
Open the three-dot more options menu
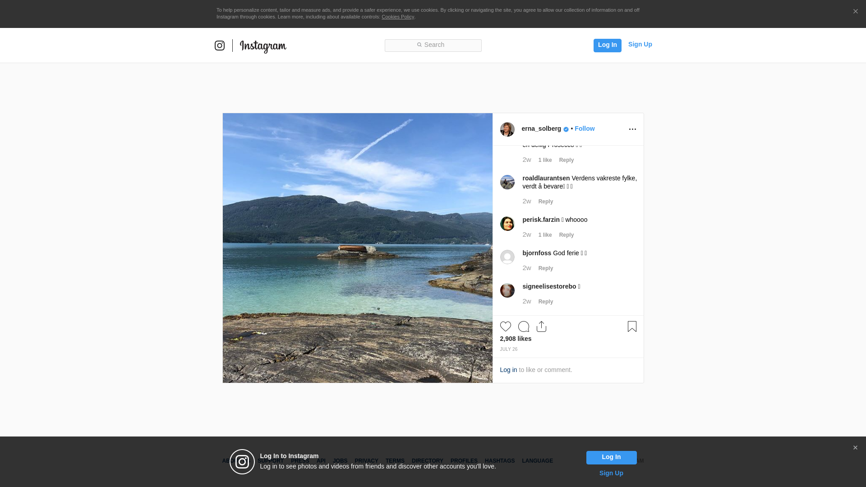tap(632, 129)
